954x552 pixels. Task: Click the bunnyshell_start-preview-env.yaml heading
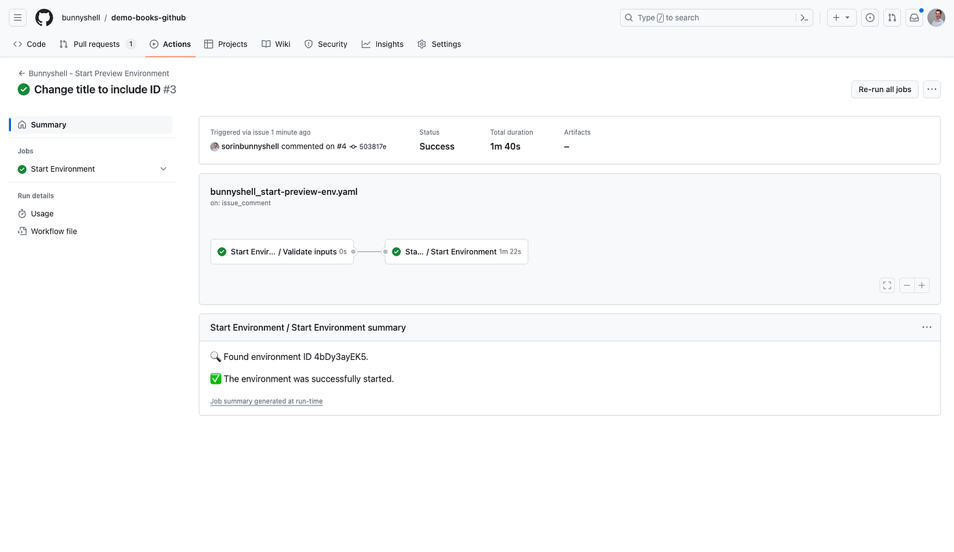283,191
